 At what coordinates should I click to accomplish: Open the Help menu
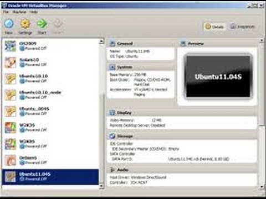pos(34,12)
